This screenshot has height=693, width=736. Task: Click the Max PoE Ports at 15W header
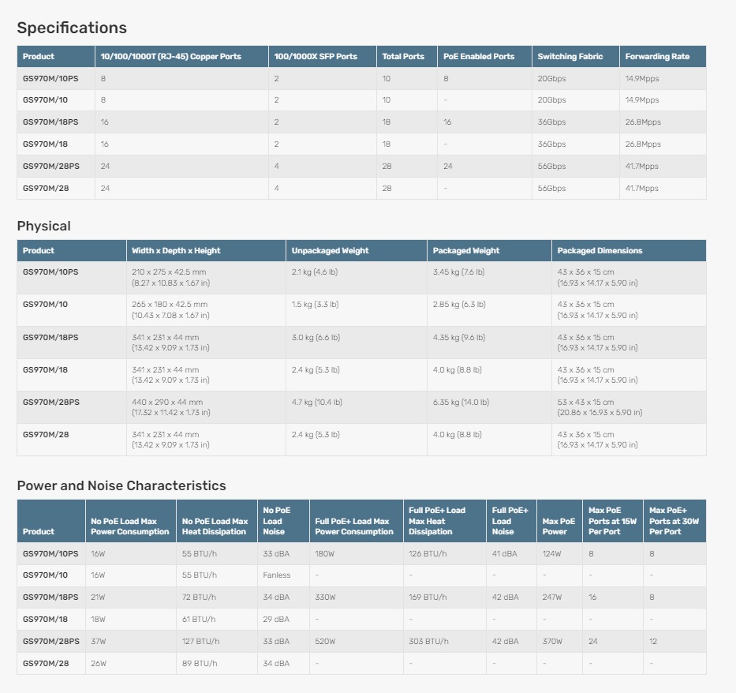tap(613, 521)
